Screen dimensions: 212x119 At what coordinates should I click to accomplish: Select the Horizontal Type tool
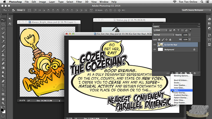coord(3,86)
